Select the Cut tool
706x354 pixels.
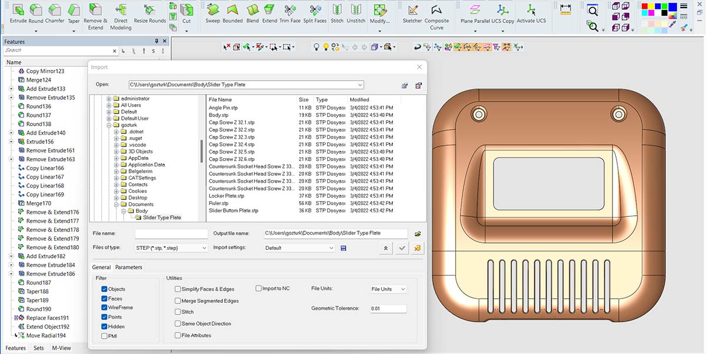pos(187,14)
